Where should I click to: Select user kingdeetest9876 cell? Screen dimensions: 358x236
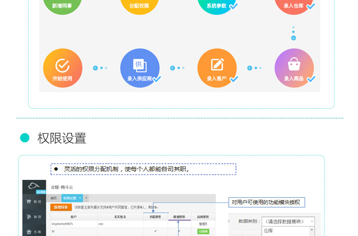74,224
